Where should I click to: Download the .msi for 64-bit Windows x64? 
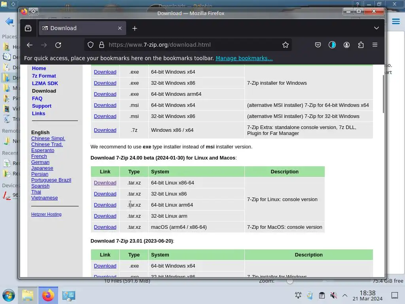(105, 105)
